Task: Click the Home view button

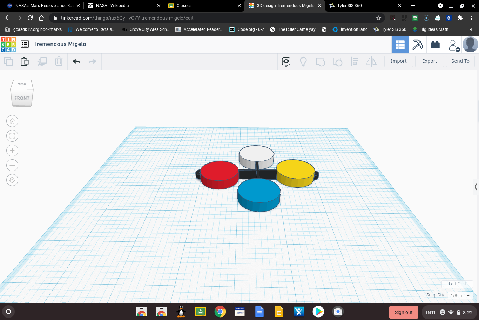Action: (x=12, y=121)
